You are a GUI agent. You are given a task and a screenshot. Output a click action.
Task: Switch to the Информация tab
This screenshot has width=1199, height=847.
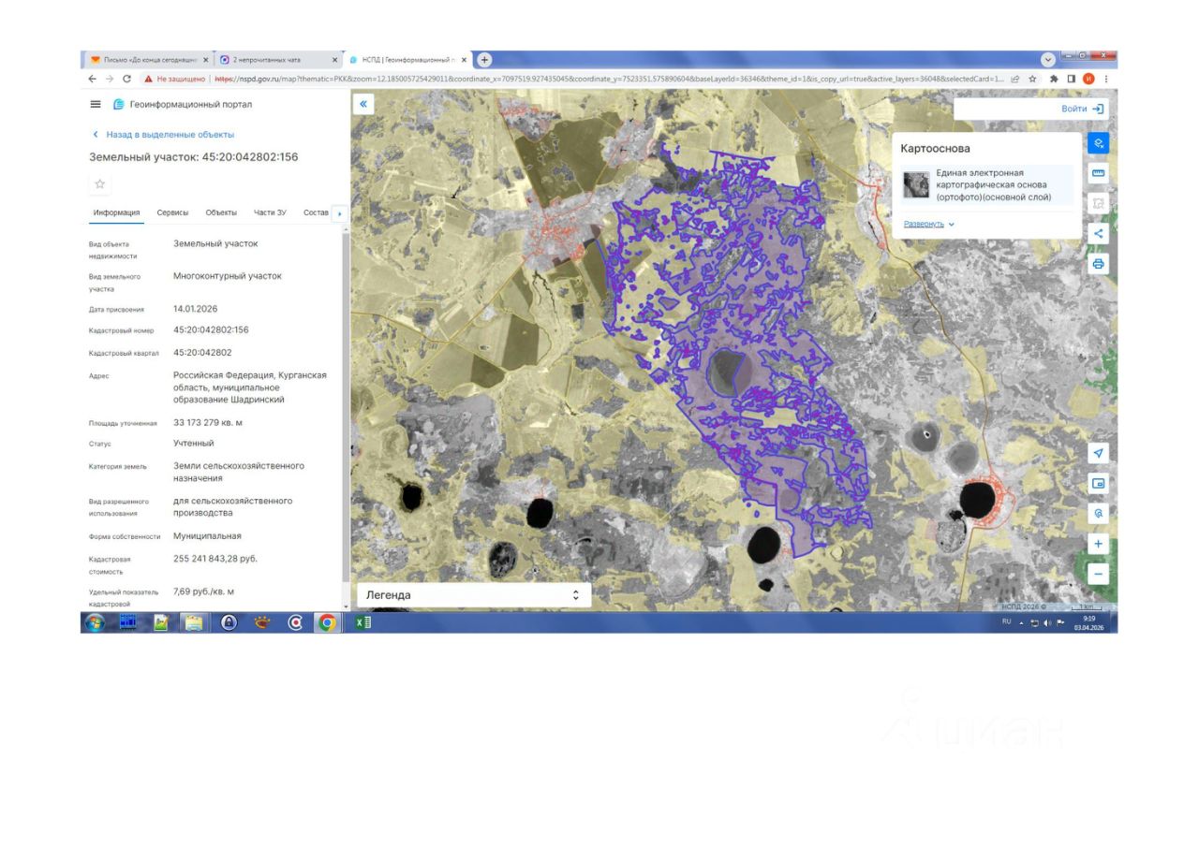[x=117, y=212]
